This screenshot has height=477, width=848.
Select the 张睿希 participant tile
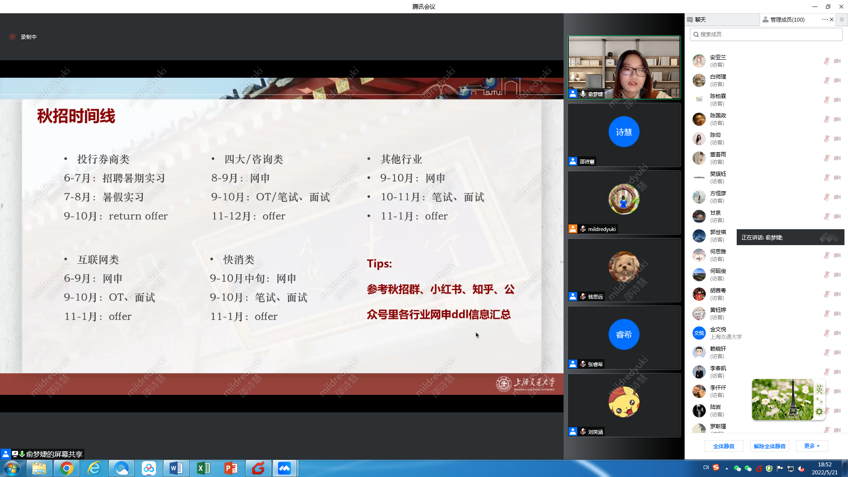point(624,337)
